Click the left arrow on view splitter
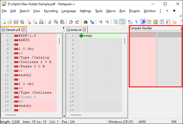Viewport: 183px width, 124px height. point(63,28)
